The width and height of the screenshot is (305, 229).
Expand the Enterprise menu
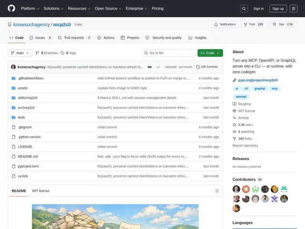[136, 9]
